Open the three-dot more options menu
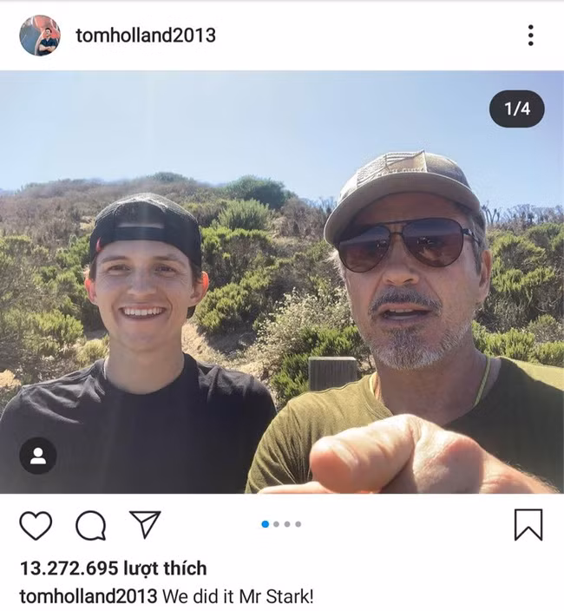The image size is (564, 611). (530, 36)
